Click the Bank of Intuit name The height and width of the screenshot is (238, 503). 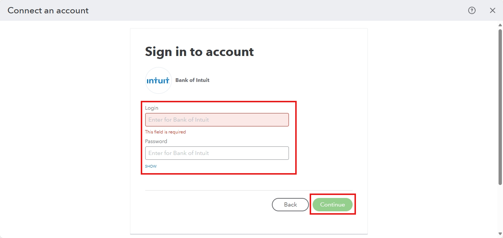192,80
